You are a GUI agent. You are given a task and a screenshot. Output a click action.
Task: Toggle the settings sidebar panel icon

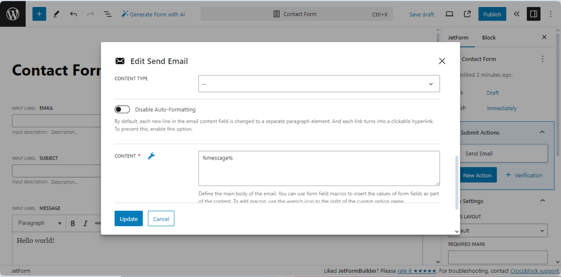click(533, 14)
